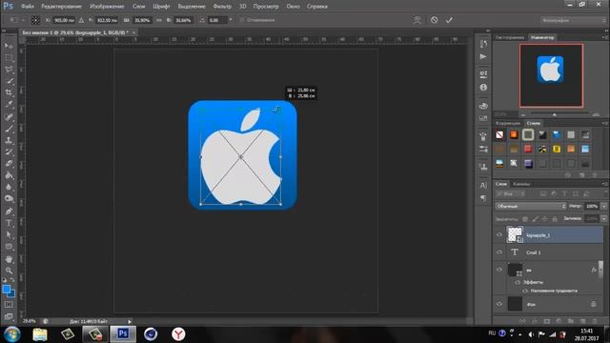The image size is (610, 343).
Task: Switch to the Коррекция tab
Action: click(x=508, y=123)
